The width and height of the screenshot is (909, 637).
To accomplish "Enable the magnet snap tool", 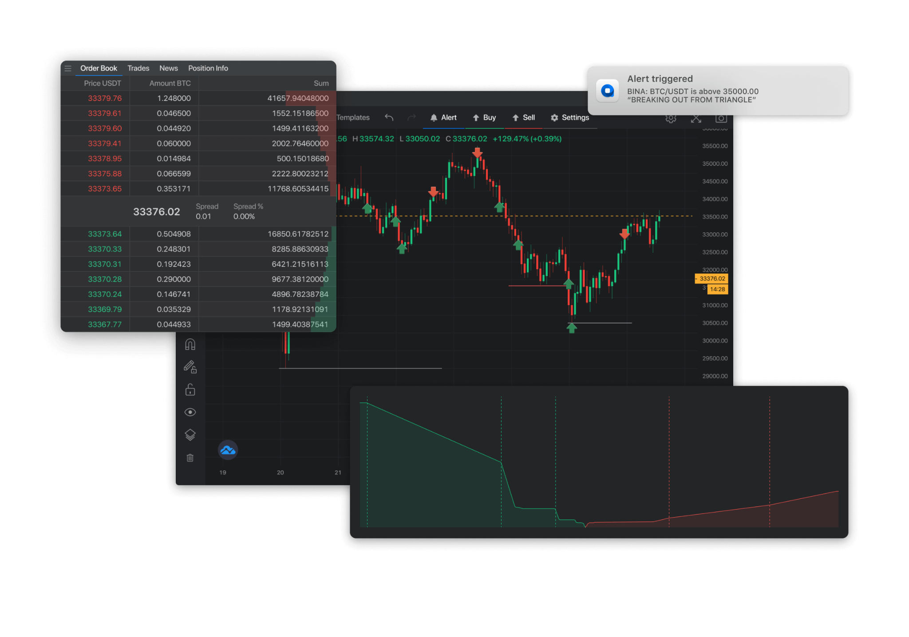I will point(190,345).
